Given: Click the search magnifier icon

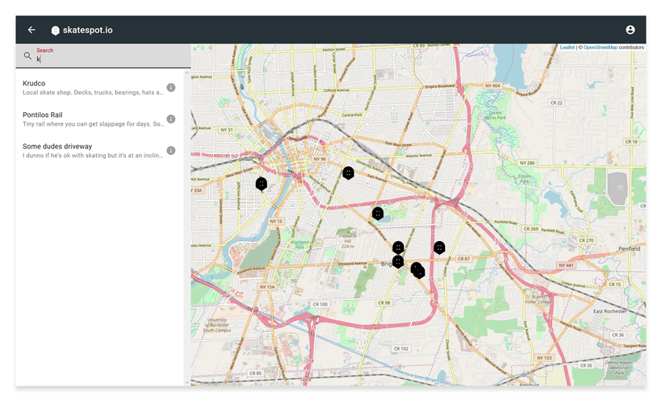Looking at the screenshot, I should [x=27, y=56].
